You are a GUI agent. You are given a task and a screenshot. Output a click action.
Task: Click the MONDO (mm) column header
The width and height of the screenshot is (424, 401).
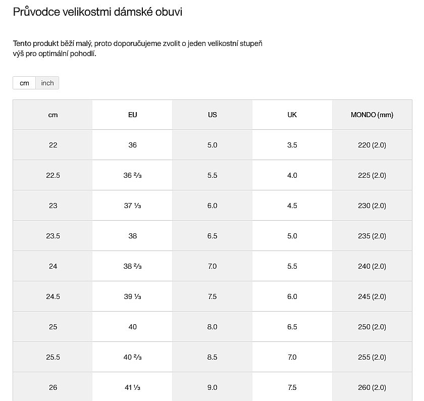(372, 115)
